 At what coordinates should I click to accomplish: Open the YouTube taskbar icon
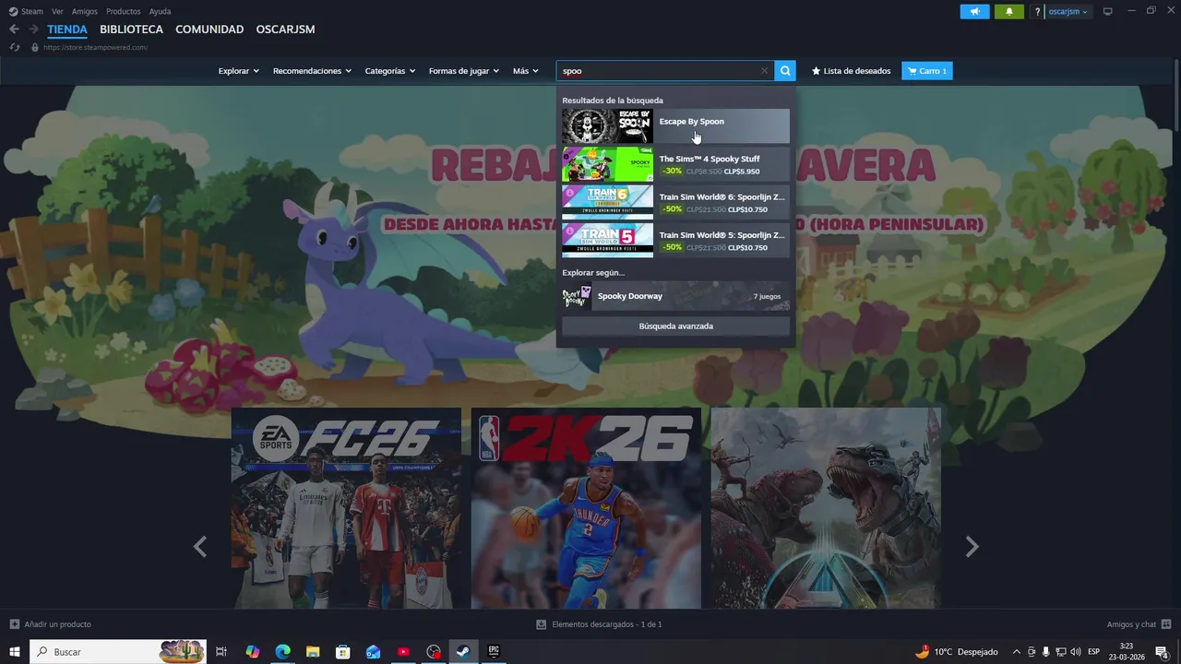pyautogui.click(x=403, y=652)
